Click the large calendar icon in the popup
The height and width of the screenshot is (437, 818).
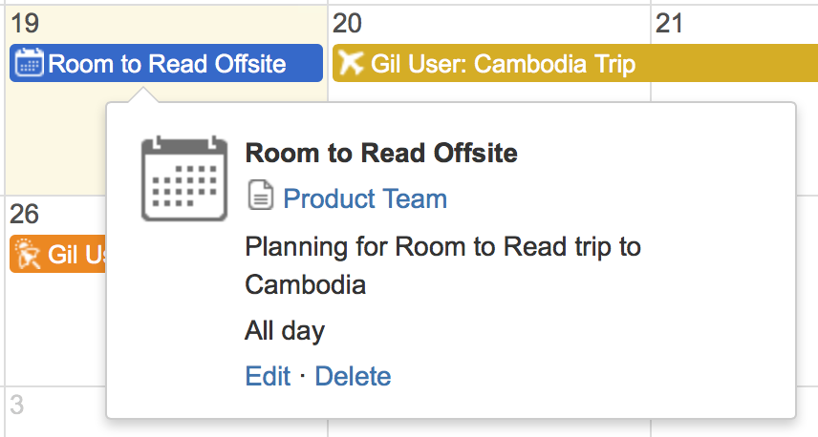point(184,178)
